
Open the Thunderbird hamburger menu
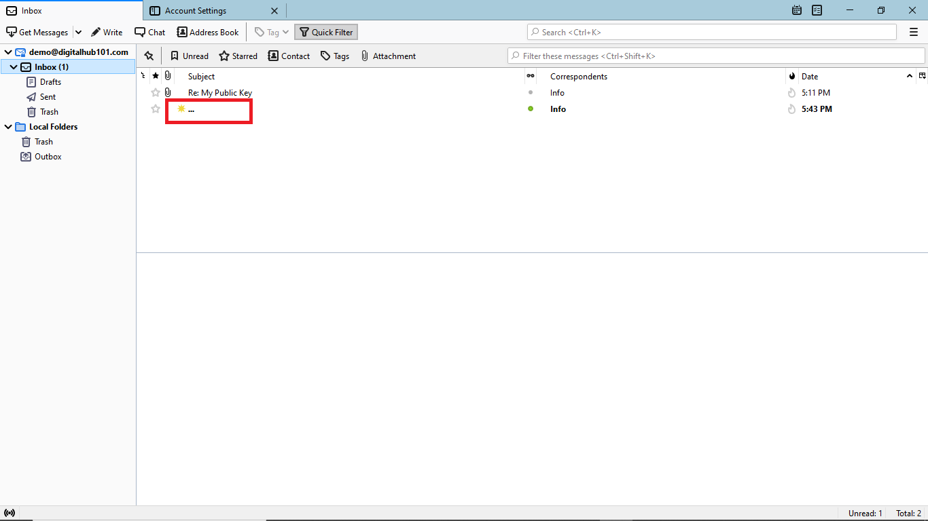click(914, 32)
